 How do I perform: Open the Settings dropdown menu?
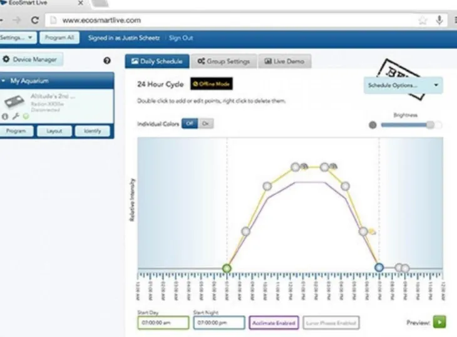point(17,38)
